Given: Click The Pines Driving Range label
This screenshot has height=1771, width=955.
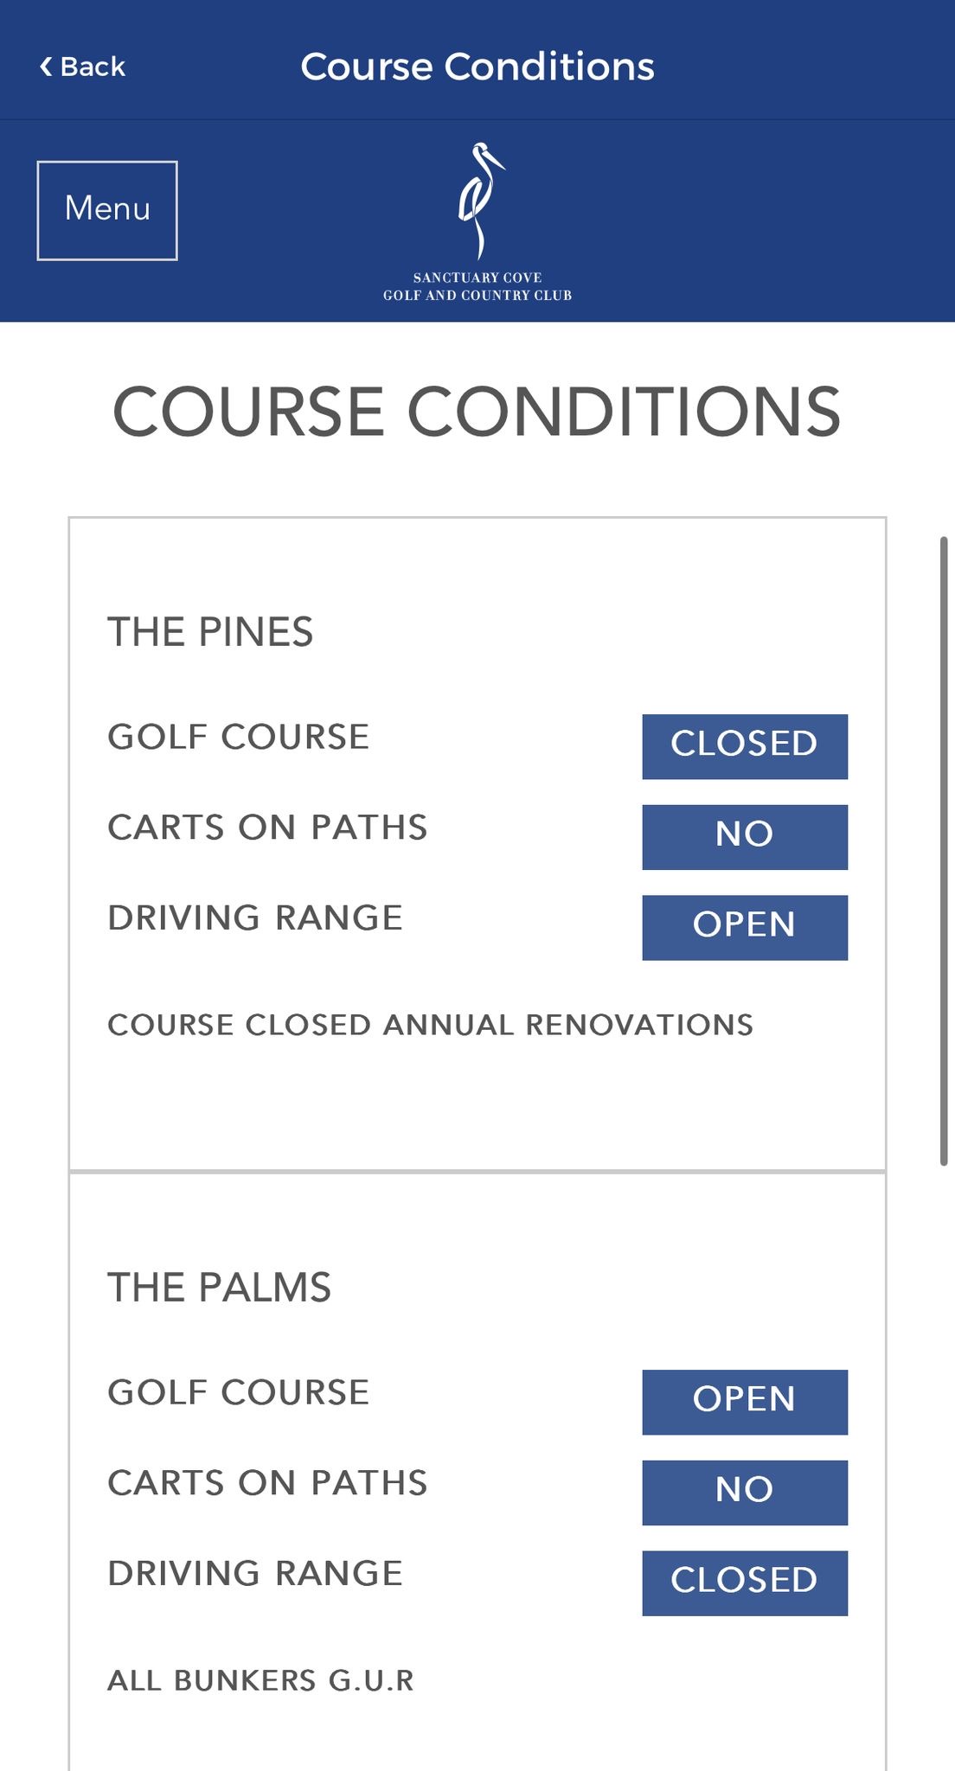Looking at the screenshot, I should click(x=255, y=917).
